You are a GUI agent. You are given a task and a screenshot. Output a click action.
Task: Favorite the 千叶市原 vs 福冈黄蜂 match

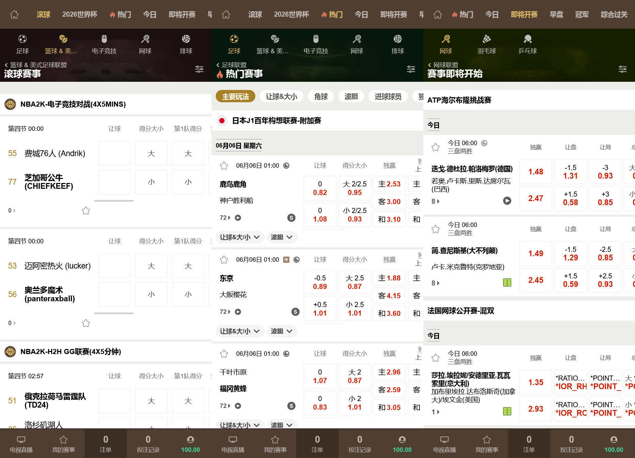pyautogui.click(x=224, y=354)
